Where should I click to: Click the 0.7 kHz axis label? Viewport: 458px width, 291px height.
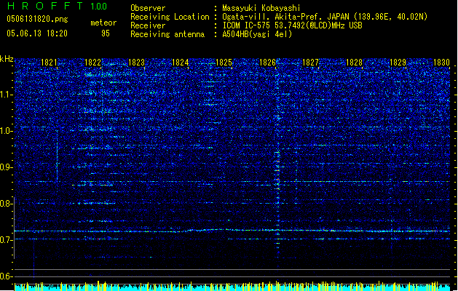(x=7, y=240)
